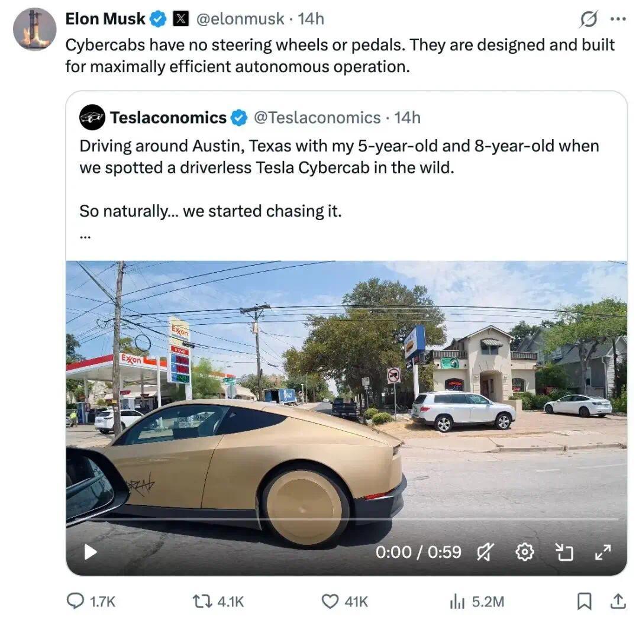Open Elon Musk's rocket avatar picture
639x623 pixels.
35,29
